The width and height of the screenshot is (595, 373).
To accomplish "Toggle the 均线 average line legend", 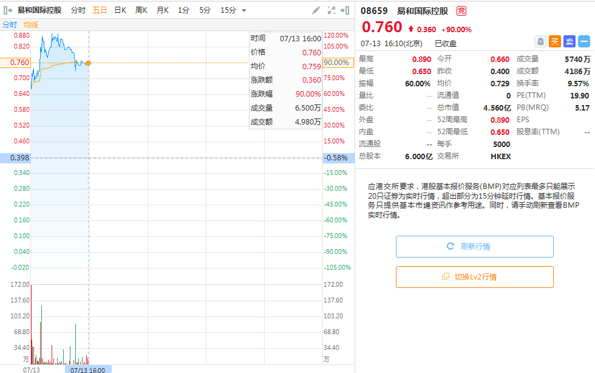I will click(30, 24).
